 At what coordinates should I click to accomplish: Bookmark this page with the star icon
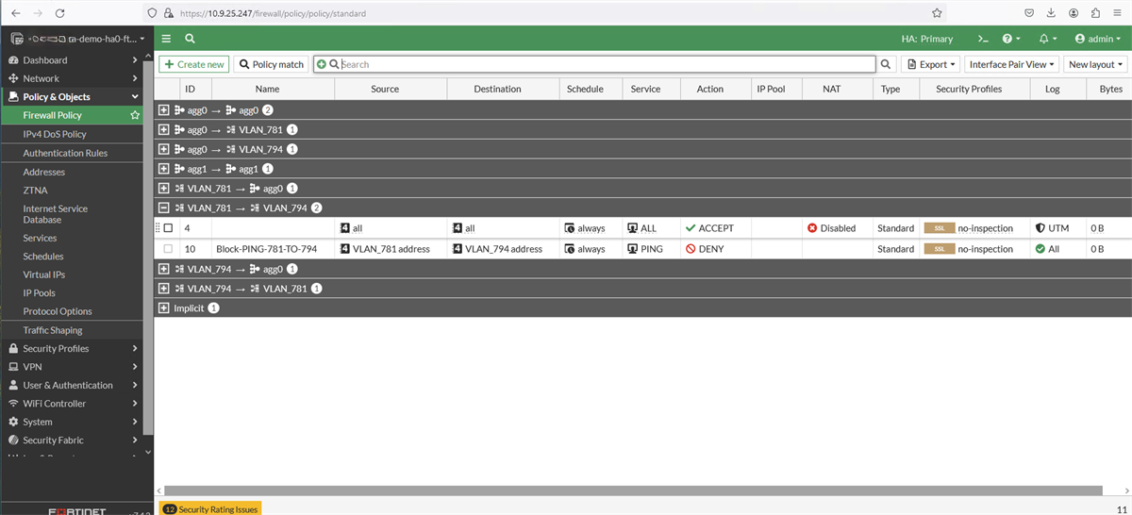pos(937,13)
